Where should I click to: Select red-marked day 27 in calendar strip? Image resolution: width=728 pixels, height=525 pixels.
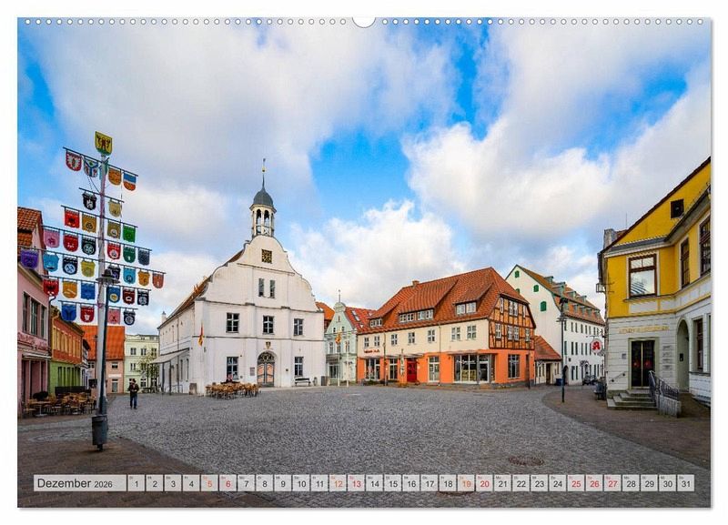(x=612, y=483)
